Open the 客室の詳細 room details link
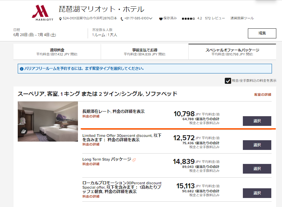The height and width of the screenshot is (207, 282). (x=262, y=94)
